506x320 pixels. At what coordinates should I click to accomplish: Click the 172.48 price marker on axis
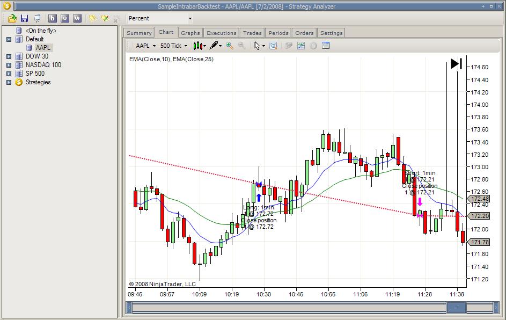tap(479, 199)
